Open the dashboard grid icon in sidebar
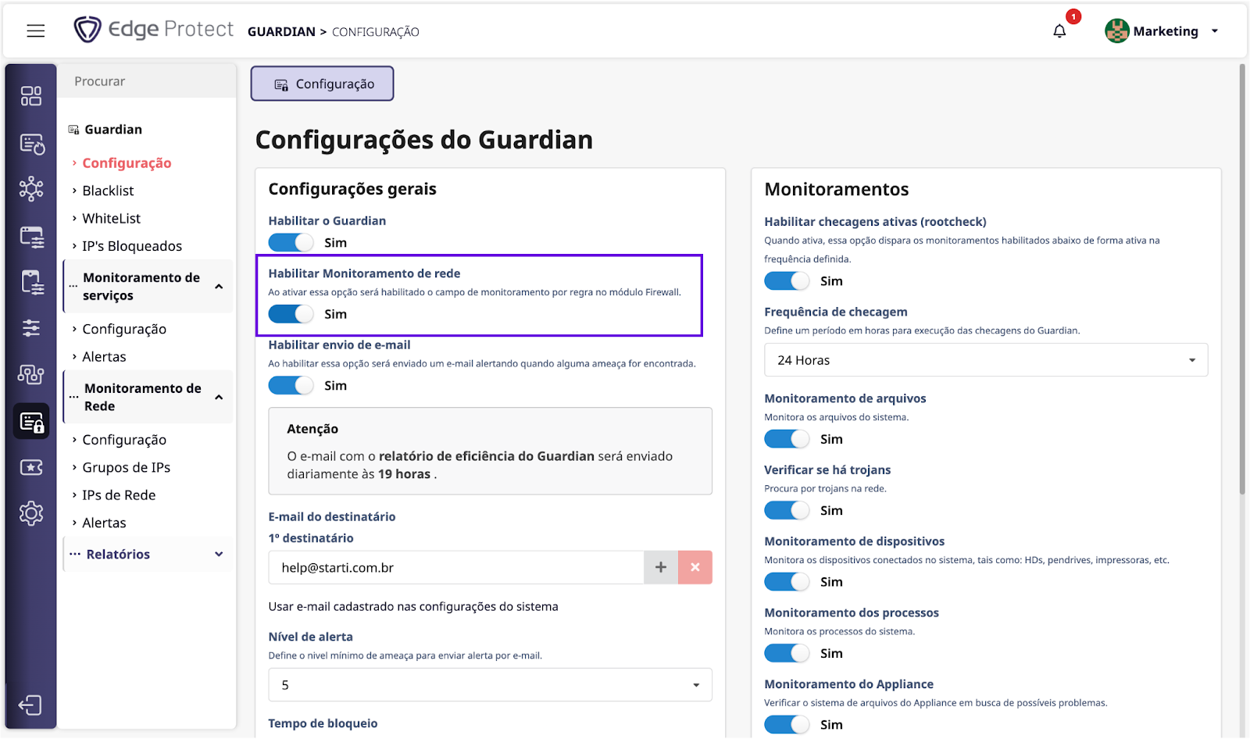 click(31, 96)
